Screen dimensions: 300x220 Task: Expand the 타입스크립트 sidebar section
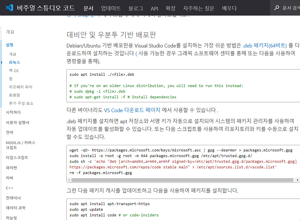(x=17, y=157)
